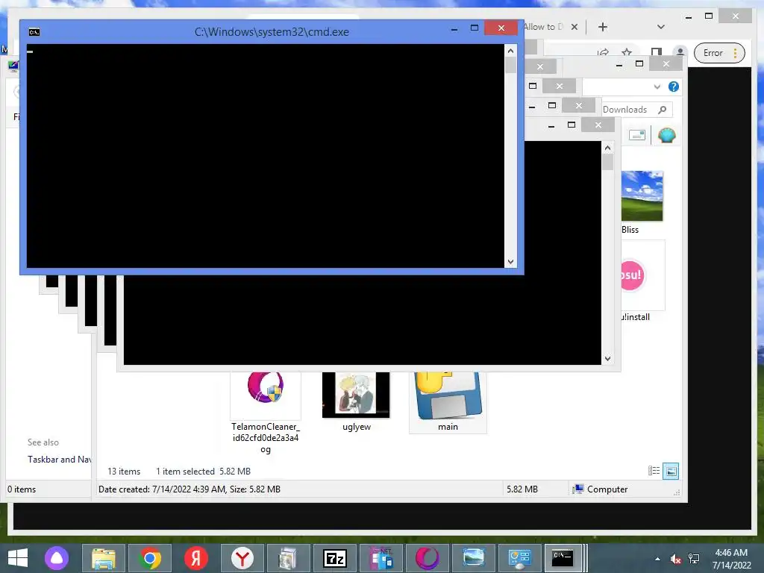Image resolution: width=764 pixels, height=573 pixels.
Task: Click the front cmd scrollbar up arrow
Action: pyautogui.click(x=510, y=50)
